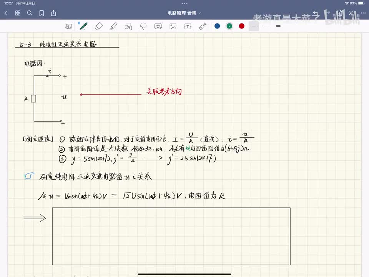Pick the red pen color
369x277 pixels.
point(242,26)
